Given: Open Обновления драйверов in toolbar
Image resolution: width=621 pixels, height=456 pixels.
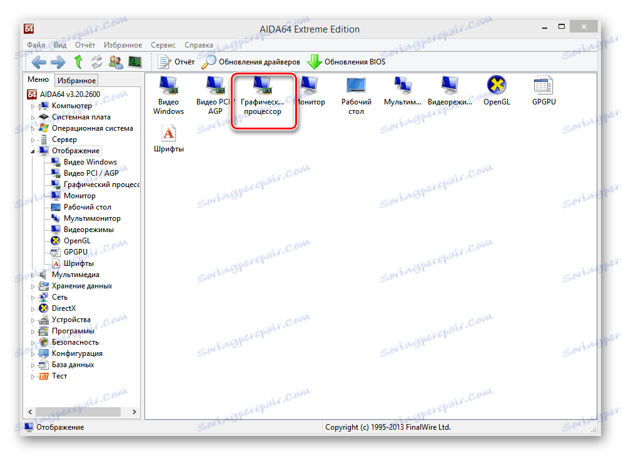Looking at the screenshot, I should tap(251, 62).
